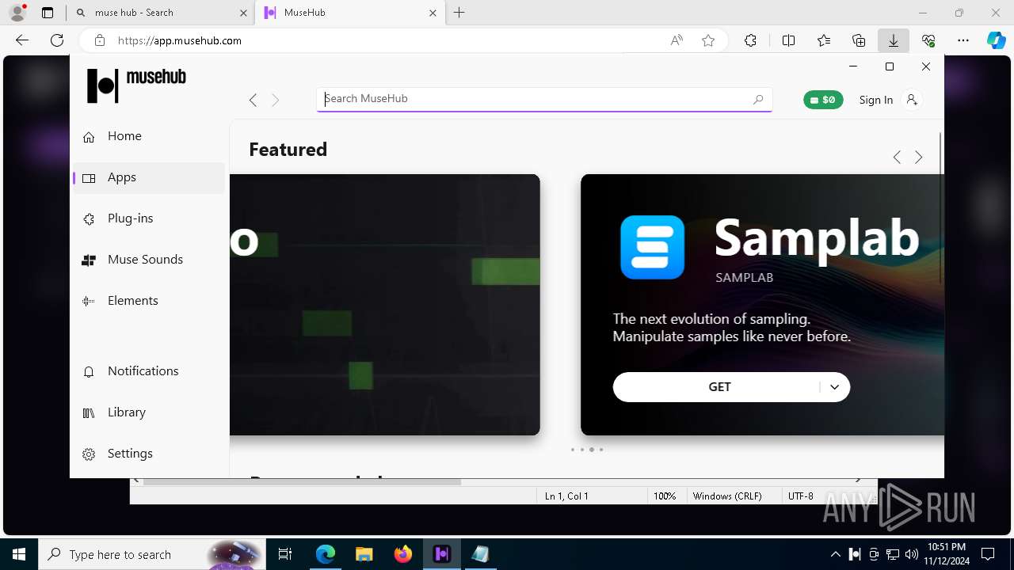Navigate forward in MuseHub app
The width and height of the screenshot is (1014, 570).
tap(275, 100)
